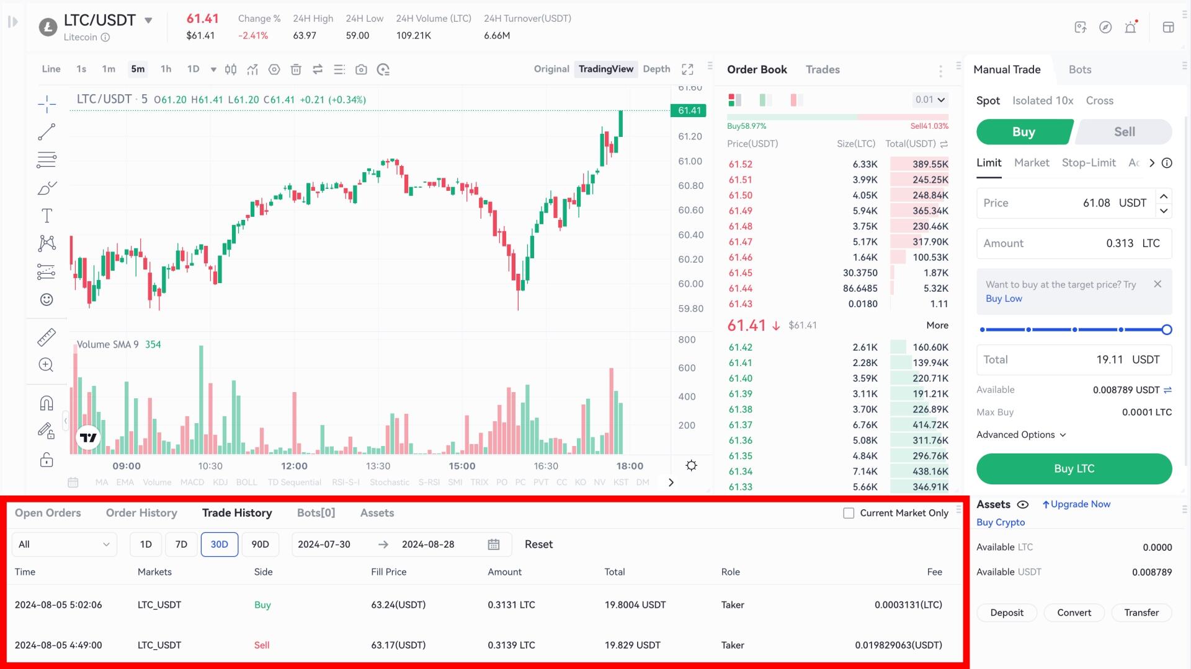
Task: Open the emoji icons tool
Action: click(x=47, y=300)
